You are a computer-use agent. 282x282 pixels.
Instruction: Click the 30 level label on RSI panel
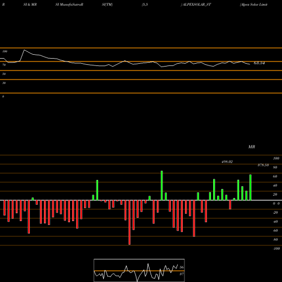click(x=4, y=83)
